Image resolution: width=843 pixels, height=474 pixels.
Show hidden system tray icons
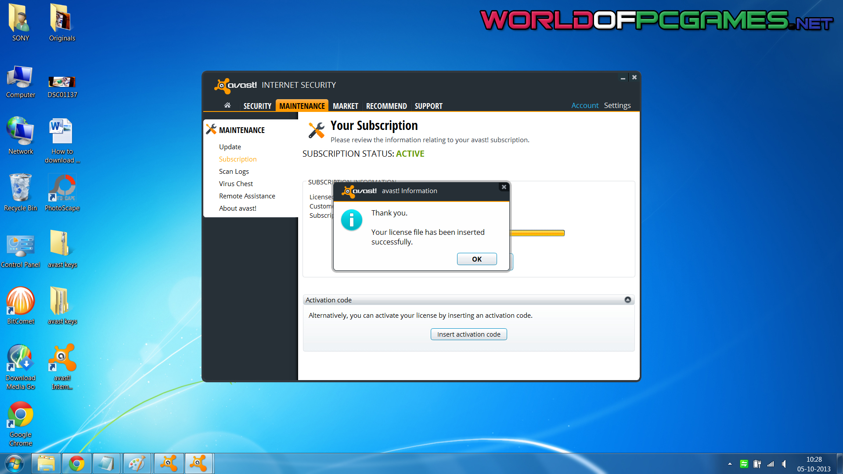click(730, 464)
